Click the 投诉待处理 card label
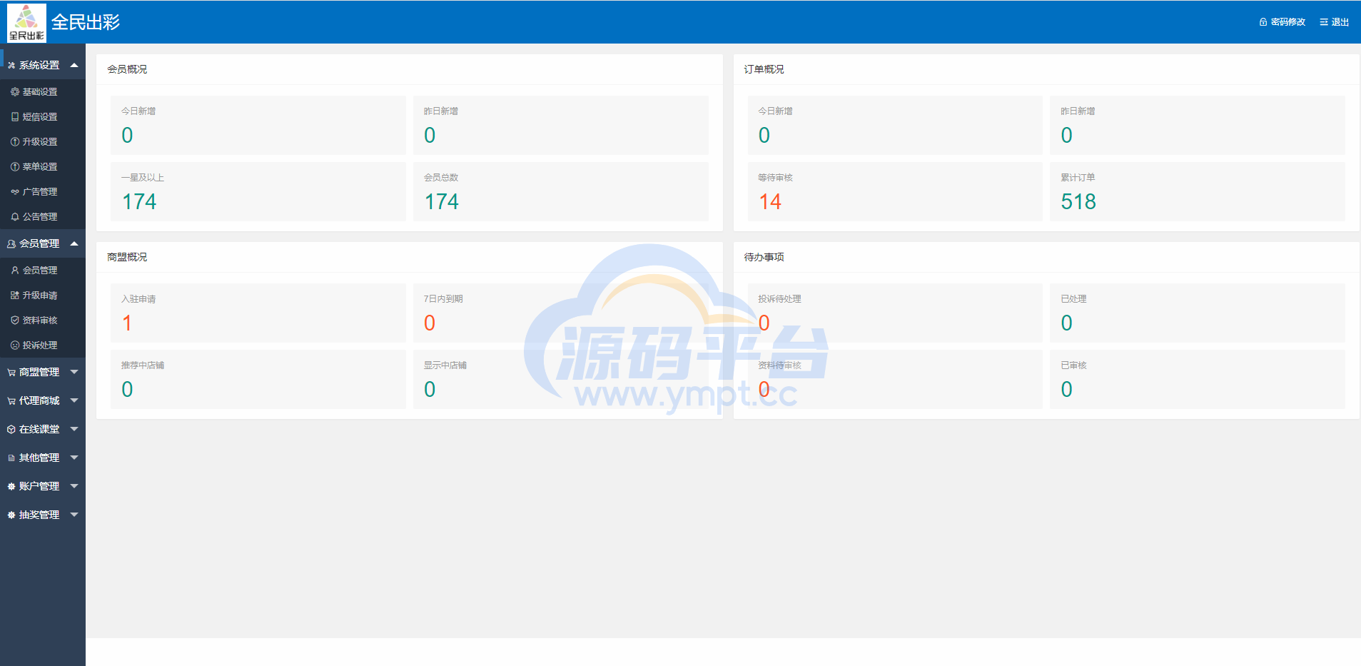The width and height of the screenshot is (1361, 666). tap(779, 299)
